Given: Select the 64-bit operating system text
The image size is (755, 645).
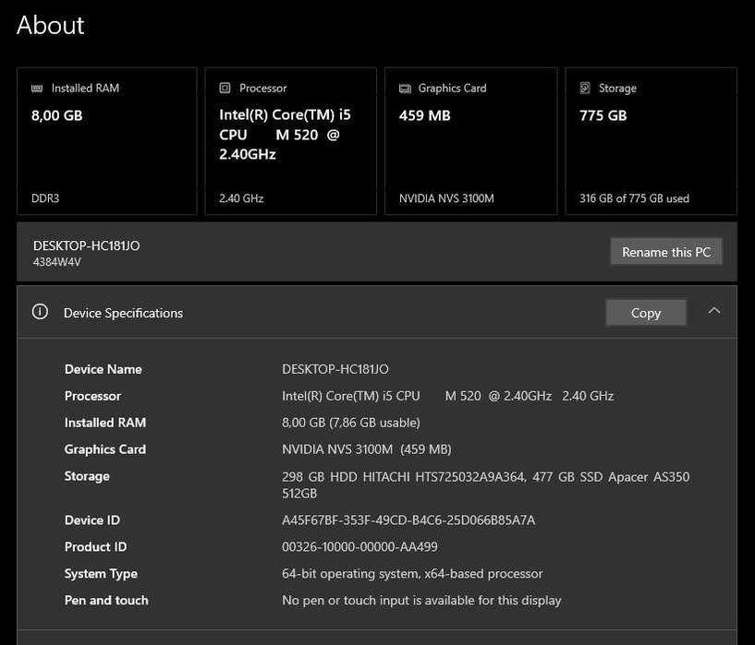Looking at the screenshot, I should [412, 574].
